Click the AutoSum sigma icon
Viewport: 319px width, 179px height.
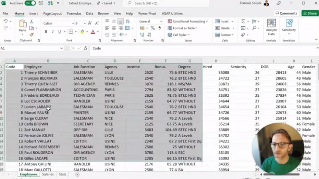243,22
